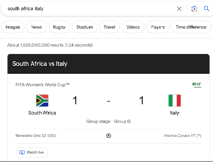
Task: Select the Players filter chip
Action: 158,27
